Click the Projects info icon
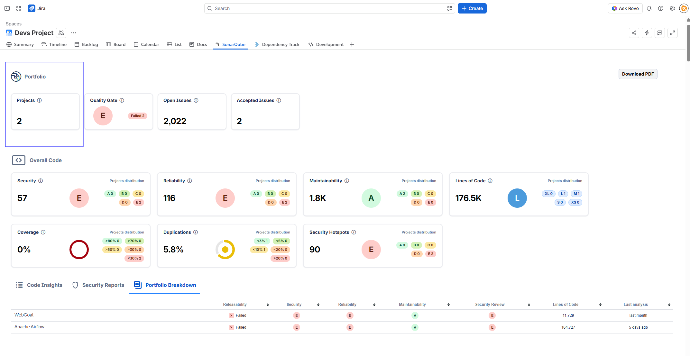Screen dimensions: 690x356 tap(40, 100)
